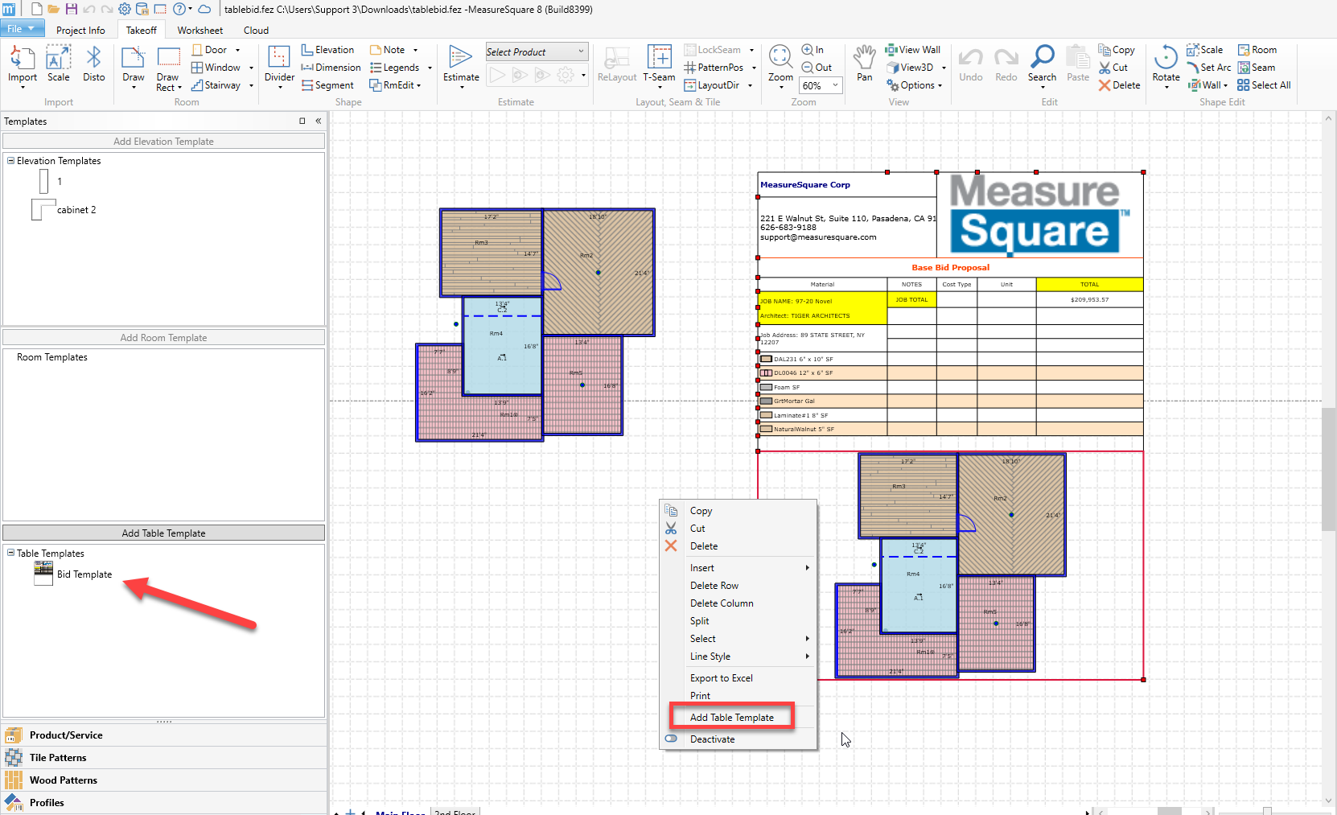Image resolution: width=1337 pixels, height=815 pixels.
Task: Click the Divider tool
Action: [279, 66]
